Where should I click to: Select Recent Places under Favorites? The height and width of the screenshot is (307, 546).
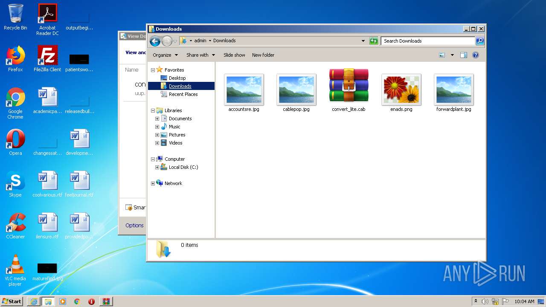coord(183,94)
